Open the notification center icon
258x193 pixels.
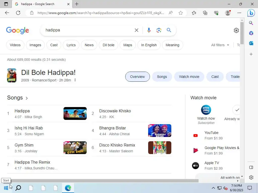(x=250, y=188)
